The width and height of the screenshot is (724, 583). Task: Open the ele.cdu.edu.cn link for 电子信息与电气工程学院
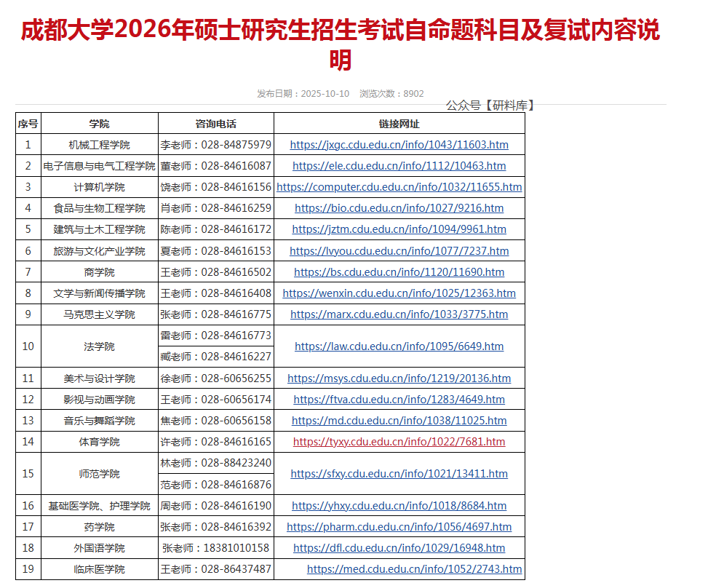pyautogui.click(x=399, y=166)
